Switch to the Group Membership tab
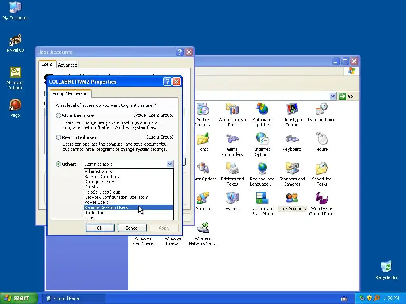The image size is (406, 304). (71, 93)
